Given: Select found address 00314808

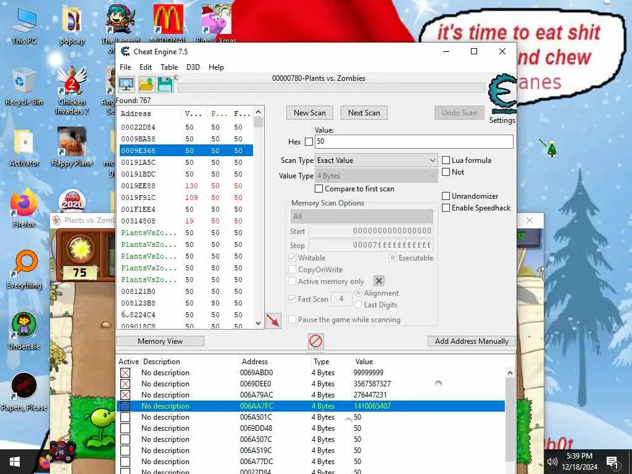Looking at the screenshot, I should point(186,221).
